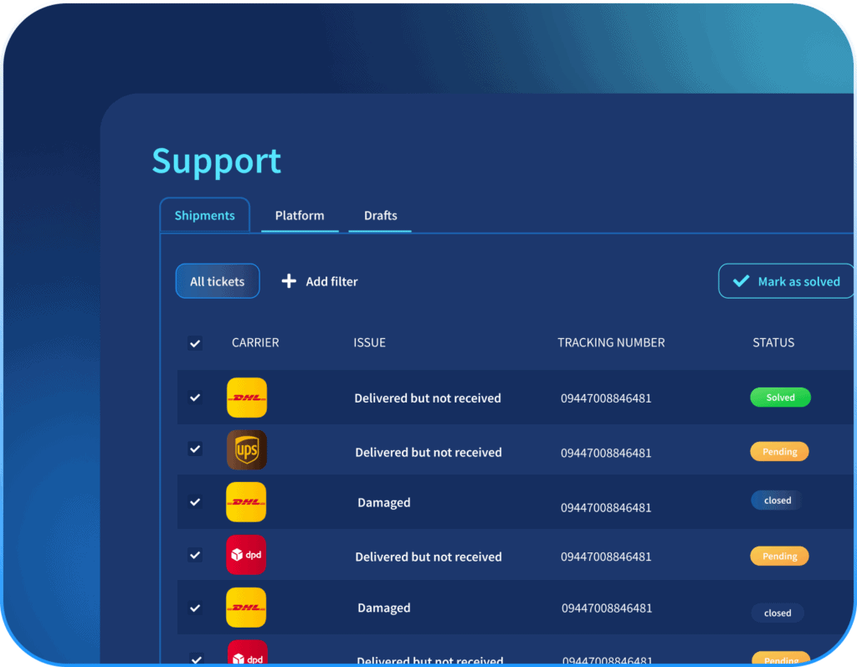
Task: Select the All tickets filter
Action: point(218,281)
